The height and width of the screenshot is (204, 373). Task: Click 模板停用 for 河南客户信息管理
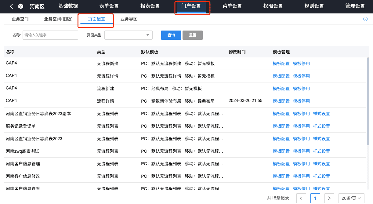301,164
